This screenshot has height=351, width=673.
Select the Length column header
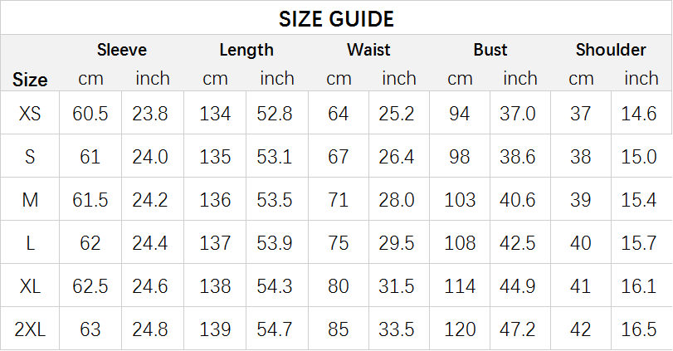246,51
